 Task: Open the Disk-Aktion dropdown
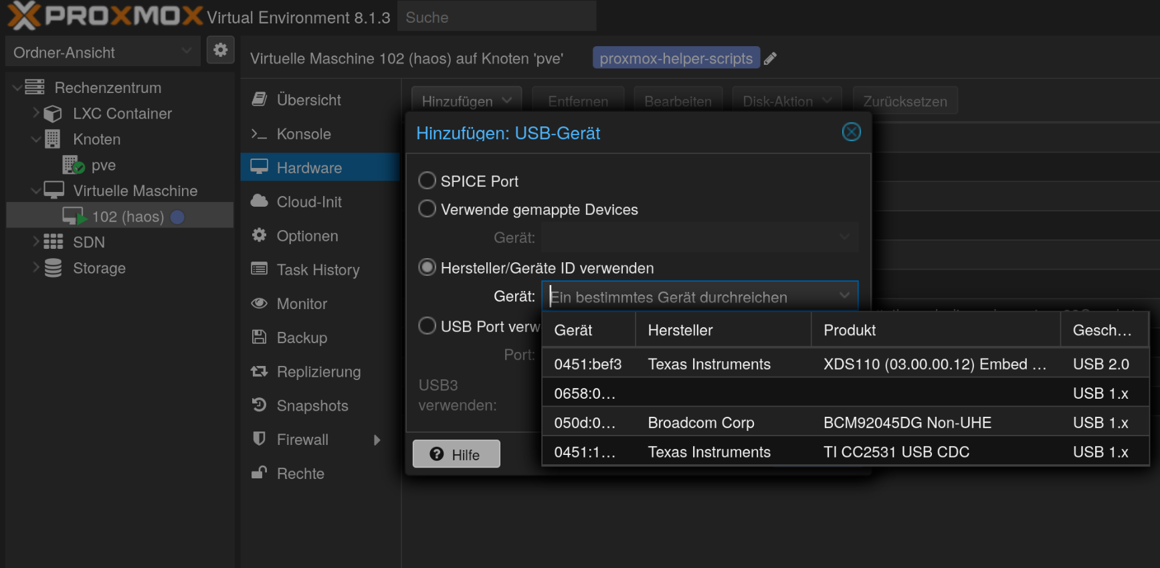(787, 101)
